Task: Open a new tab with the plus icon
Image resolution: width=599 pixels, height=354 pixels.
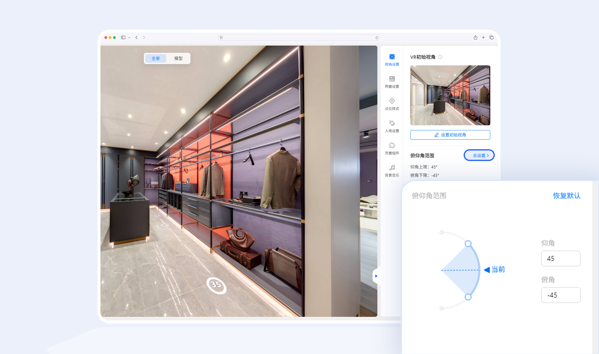Action: [x=483, y=37]
